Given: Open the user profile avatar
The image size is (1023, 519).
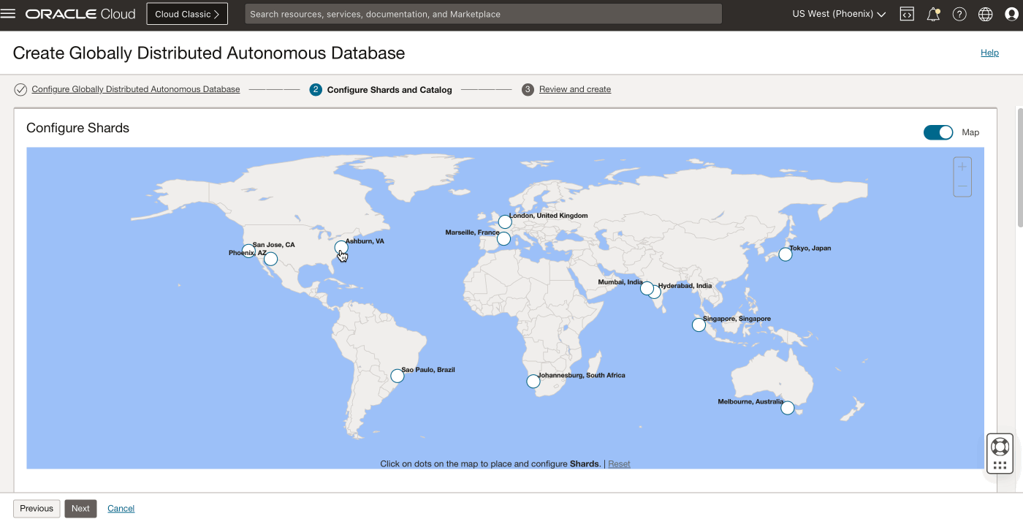Looking at the screenshot, I should click(1012, 13).
